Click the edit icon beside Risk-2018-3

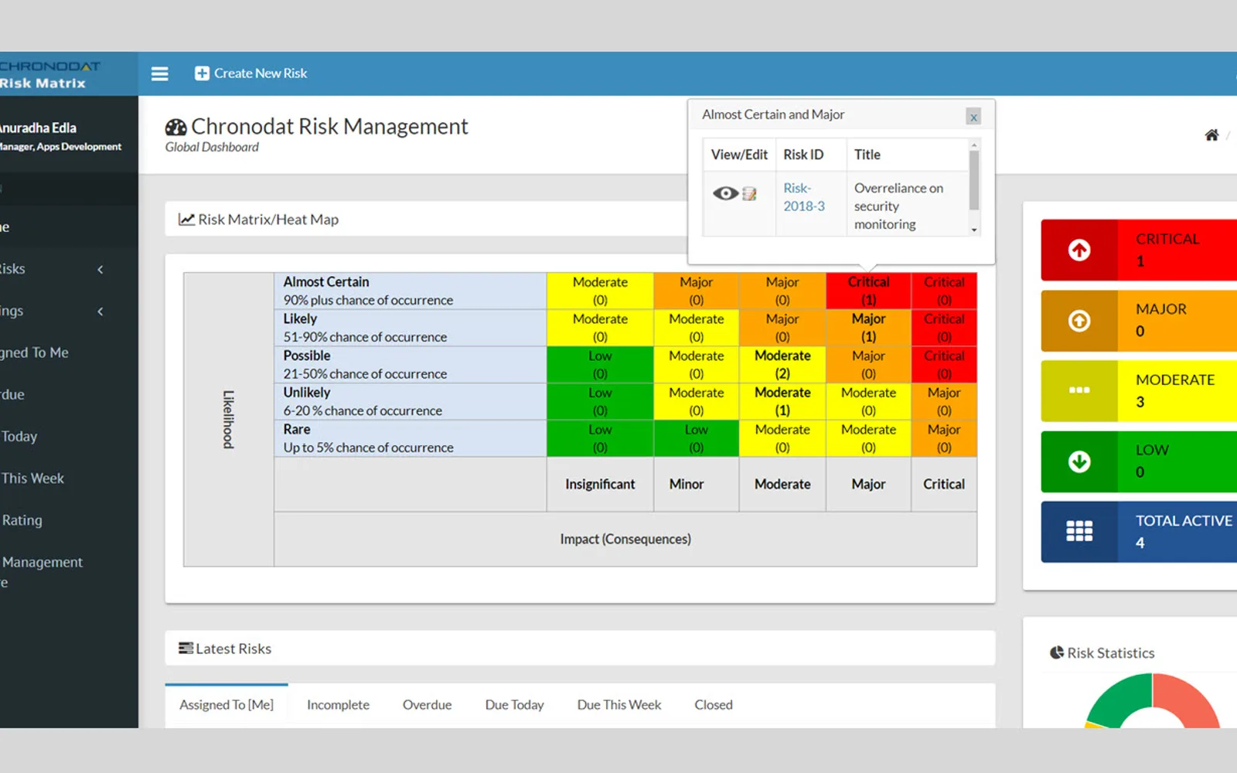(x=749, y=193)
